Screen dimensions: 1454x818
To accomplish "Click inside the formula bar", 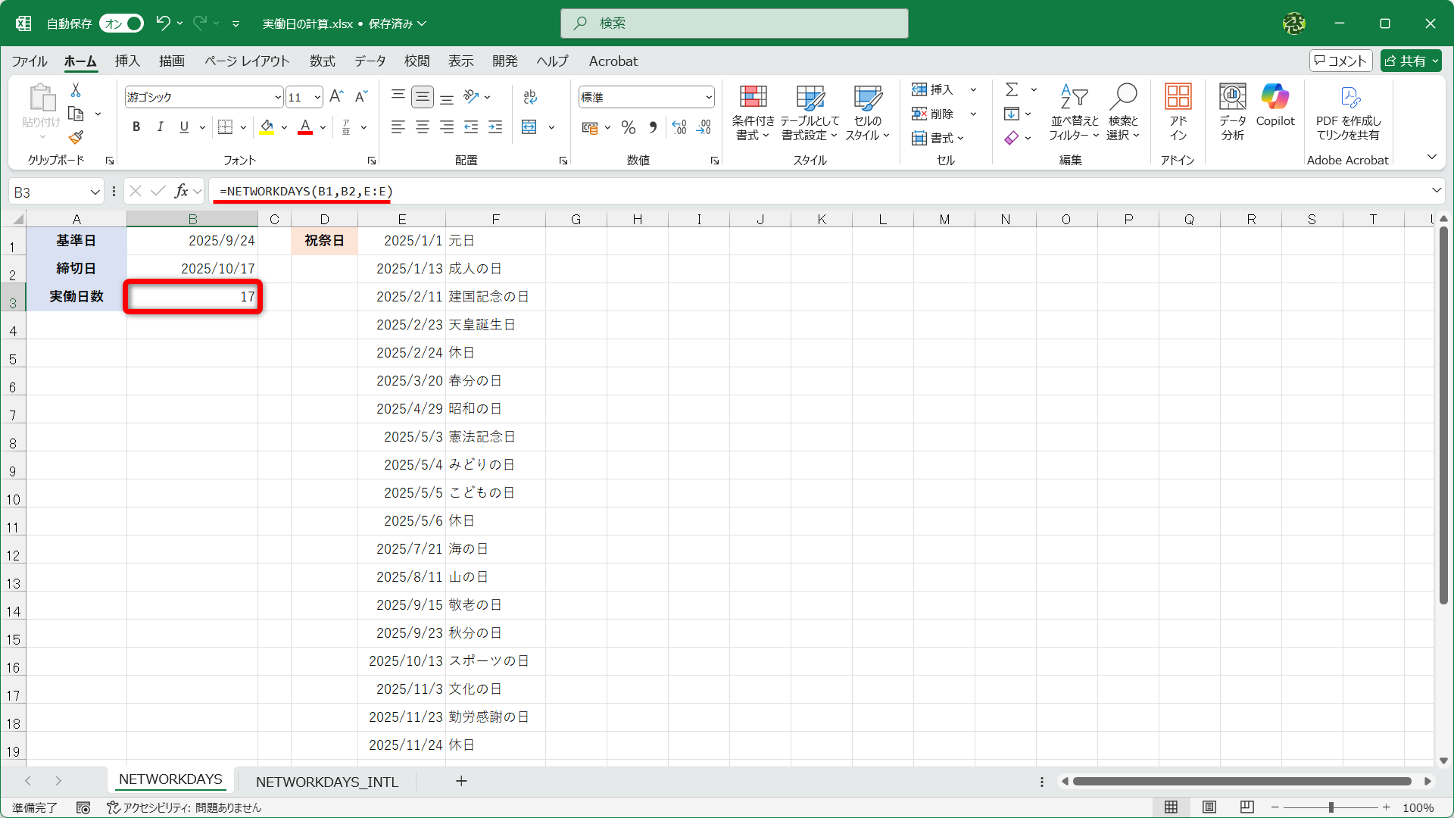I will pos(530,191).
